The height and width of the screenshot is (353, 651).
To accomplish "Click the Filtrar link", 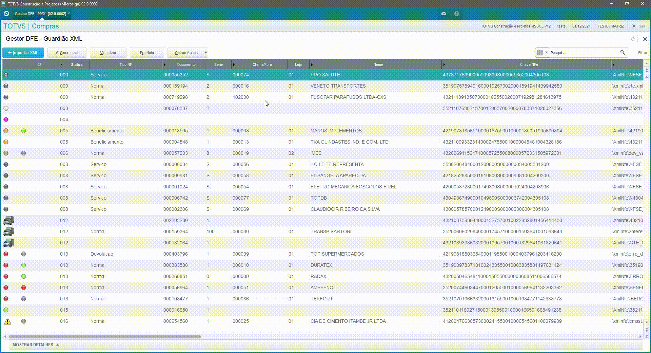I will 642,53.
